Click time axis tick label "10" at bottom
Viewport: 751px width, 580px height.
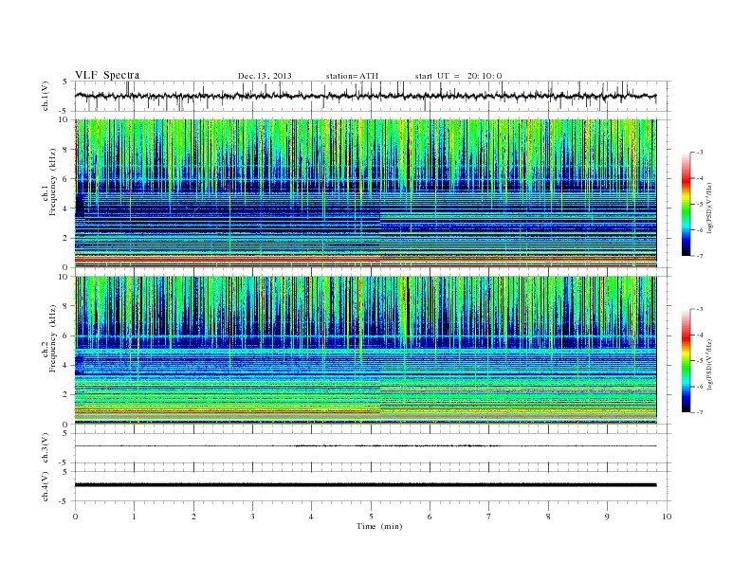pyautogui.click(x=667, y=517)
